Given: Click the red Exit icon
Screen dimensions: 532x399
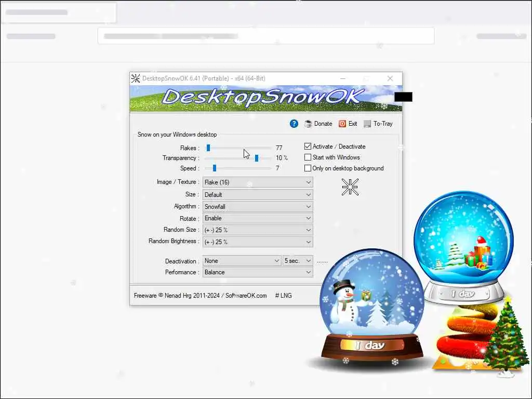Looking at the screenshot, I should coord(342,124).
